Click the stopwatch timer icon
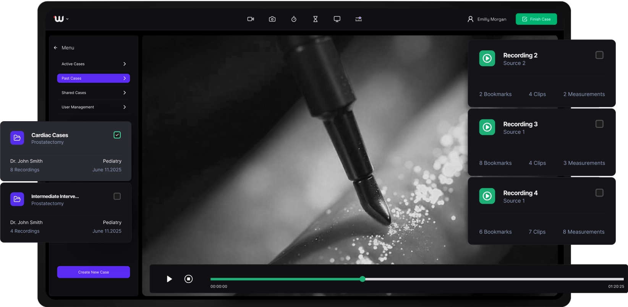Image resolution: width=628 pixels, height=307 pixels. click(x=294, y=19)
